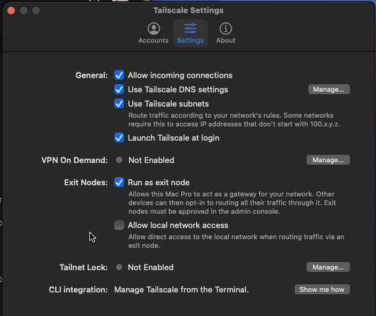The image size is (376, 316).
Task: Click Manage button for DNS settings
Action: 329,89
